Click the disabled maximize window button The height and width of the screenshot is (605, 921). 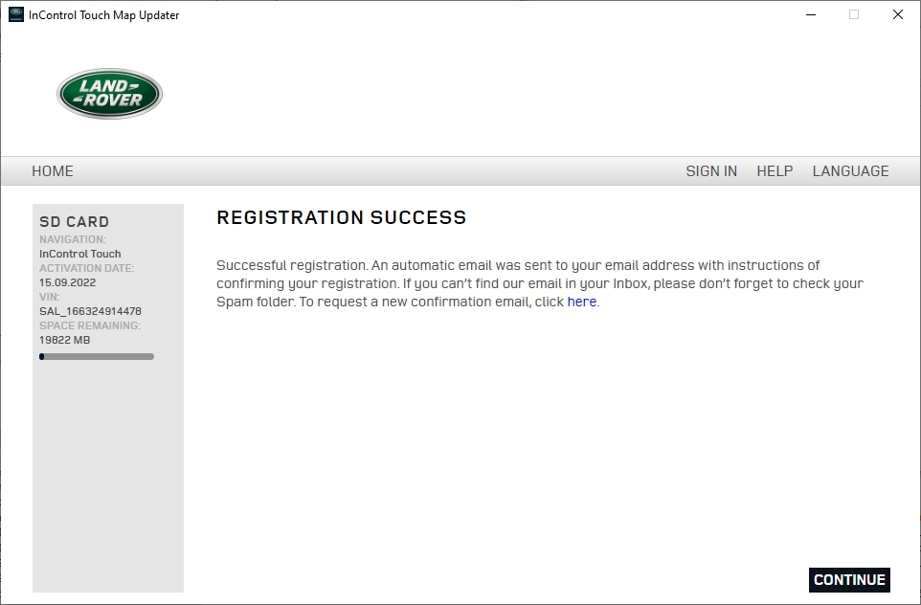[x=854, y=14]
